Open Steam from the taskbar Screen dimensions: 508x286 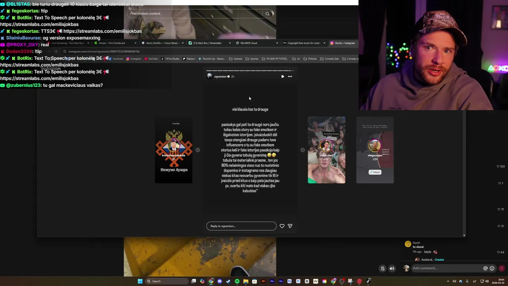[x=228, y=281]
